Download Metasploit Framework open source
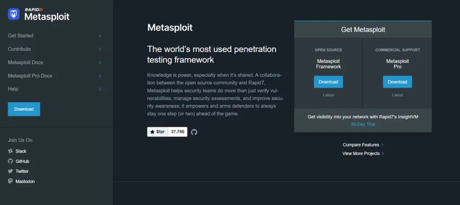This screenshot has height=205, width=460. click(328, 82)
